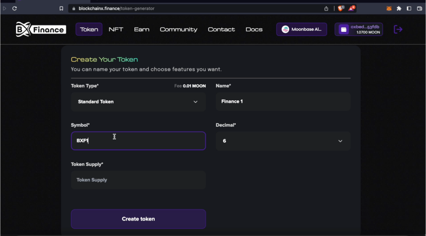Open the Docs link
426x236 pixels.
[x=254, y=29]
